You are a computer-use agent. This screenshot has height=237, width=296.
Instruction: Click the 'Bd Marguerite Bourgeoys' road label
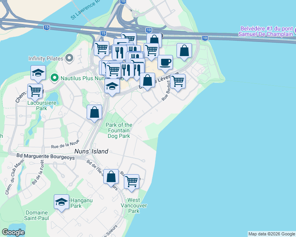click(x=46, y=156)
